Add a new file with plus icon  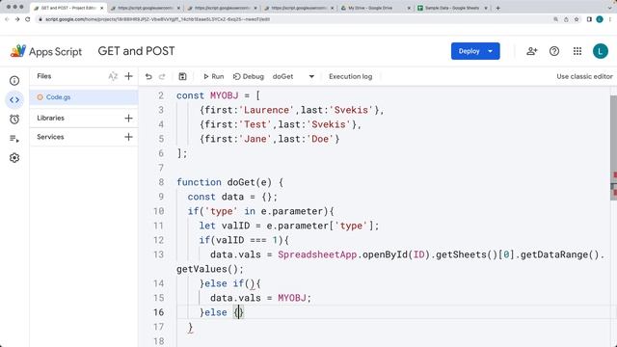click(128, 76)
